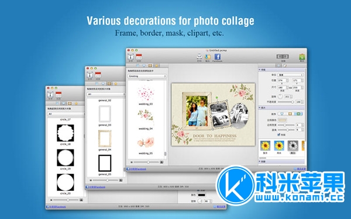
Task: Click the height field showing 250
Action: click(x=297, y=88)
